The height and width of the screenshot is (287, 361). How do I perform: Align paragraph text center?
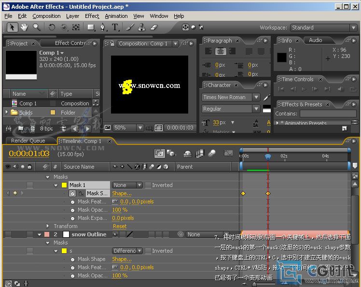[x=221, y=51]
